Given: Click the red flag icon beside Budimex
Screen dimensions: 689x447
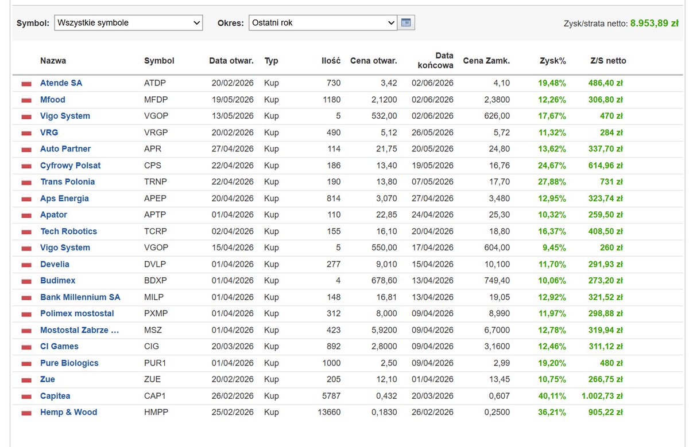Looking at the screenshot, I should (x=26, y=281).
